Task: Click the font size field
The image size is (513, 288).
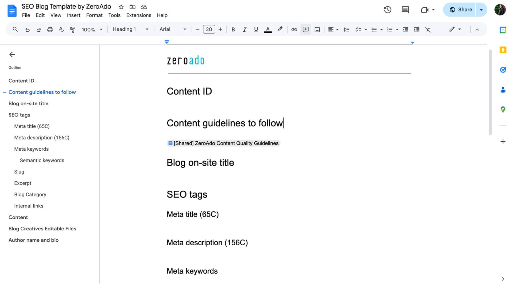Action: coord(209,29)
